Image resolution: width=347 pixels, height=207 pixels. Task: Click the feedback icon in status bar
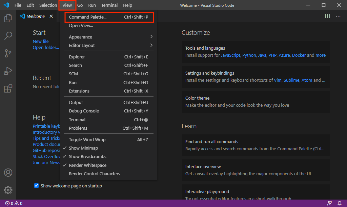(x=329, y=203)
